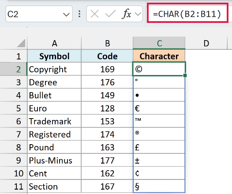Click the Name Box showing C2

pos(39,14)
